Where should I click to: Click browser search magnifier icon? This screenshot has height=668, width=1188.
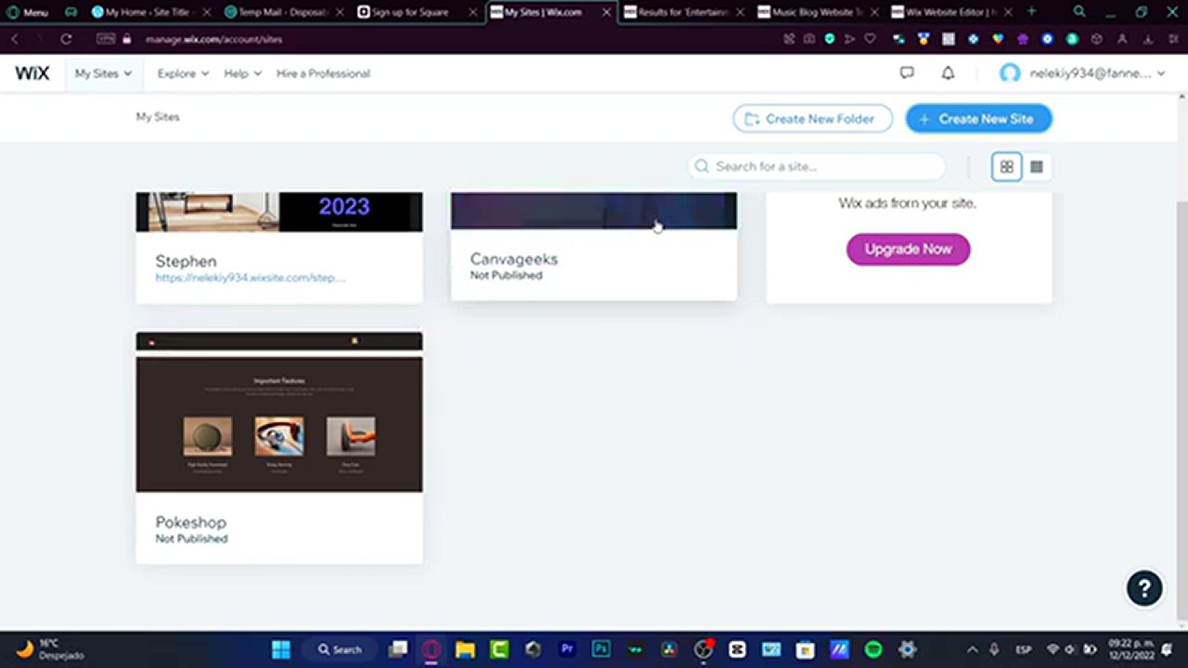[1079, 11]
